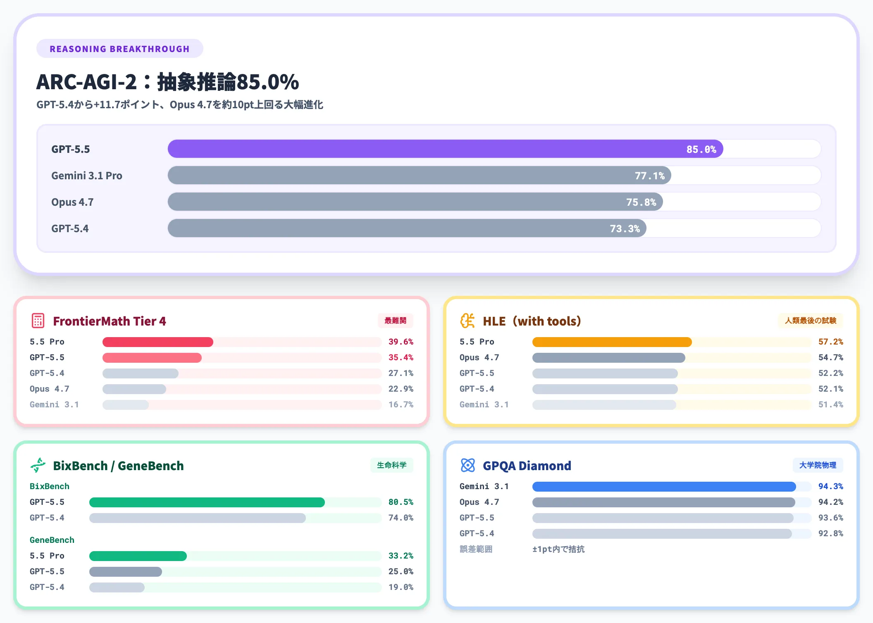The image size is (873, 623).
Task: Click the red 5.5 Pro FrontierMath bar
Action: (157, 342)
